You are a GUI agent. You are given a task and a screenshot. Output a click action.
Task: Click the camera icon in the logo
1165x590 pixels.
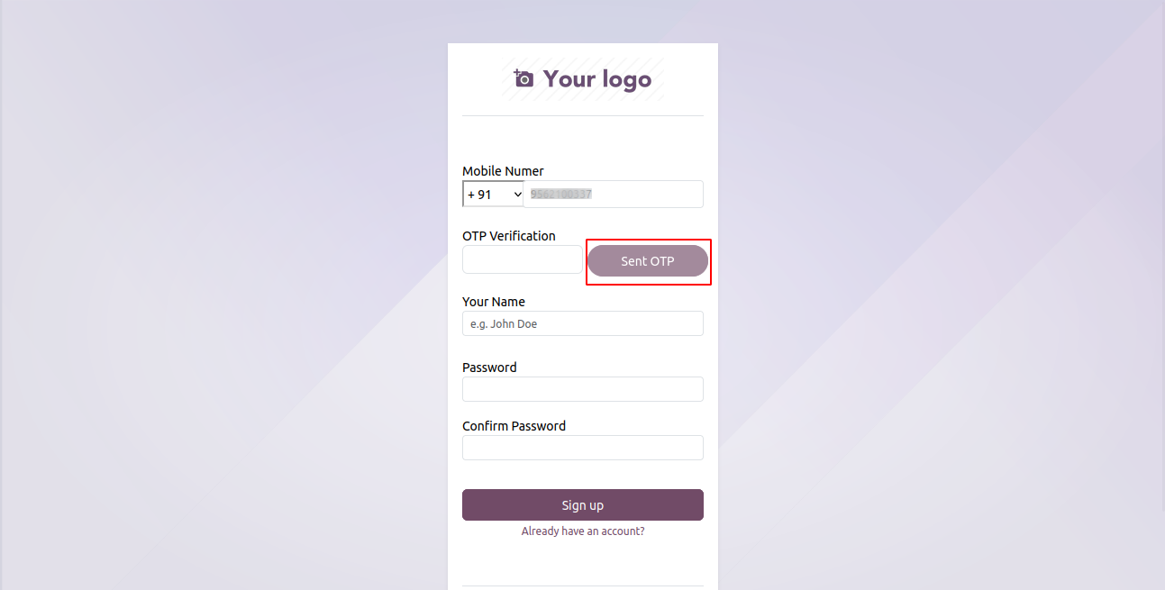(x=523, y=78)
